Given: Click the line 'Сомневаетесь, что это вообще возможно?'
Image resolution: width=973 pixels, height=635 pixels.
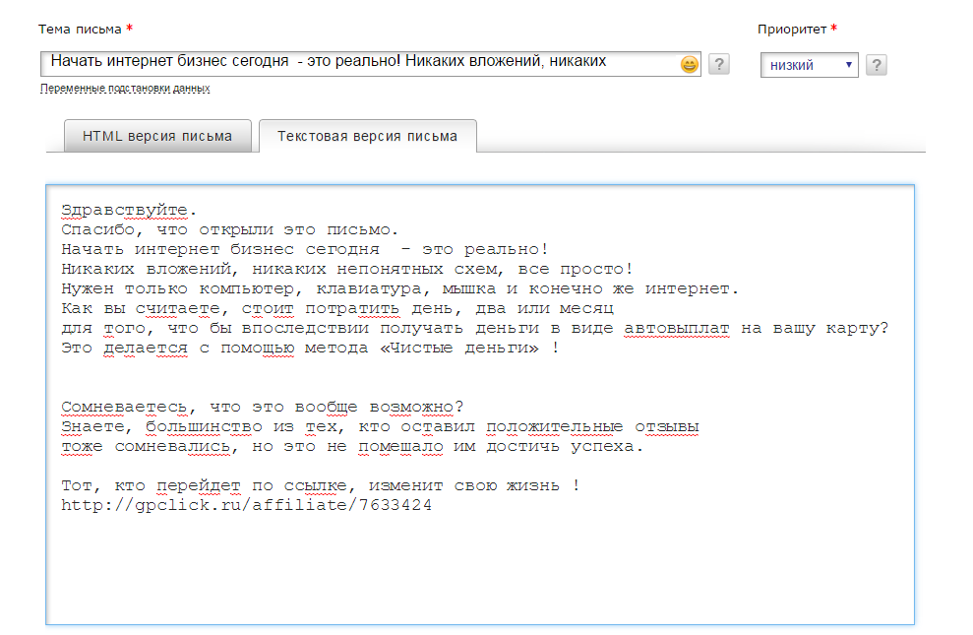Looking at the screenshot, I should pos(263,408).
